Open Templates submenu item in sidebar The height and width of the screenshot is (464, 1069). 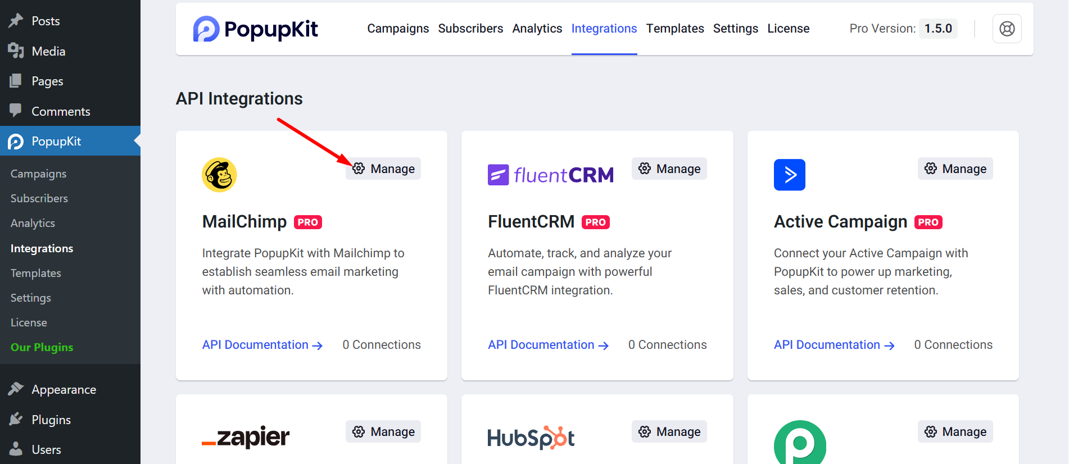tap(36, 273)
